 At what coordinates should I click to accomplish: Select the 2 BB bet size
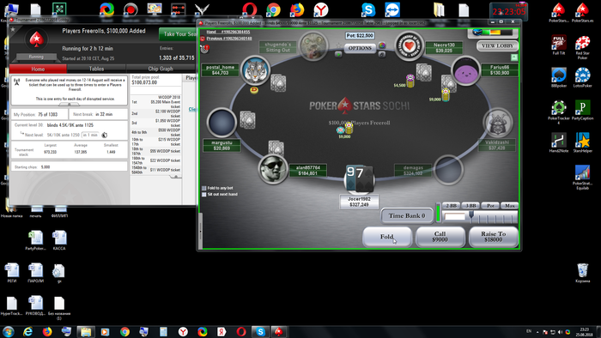click(x=451, y=206)
